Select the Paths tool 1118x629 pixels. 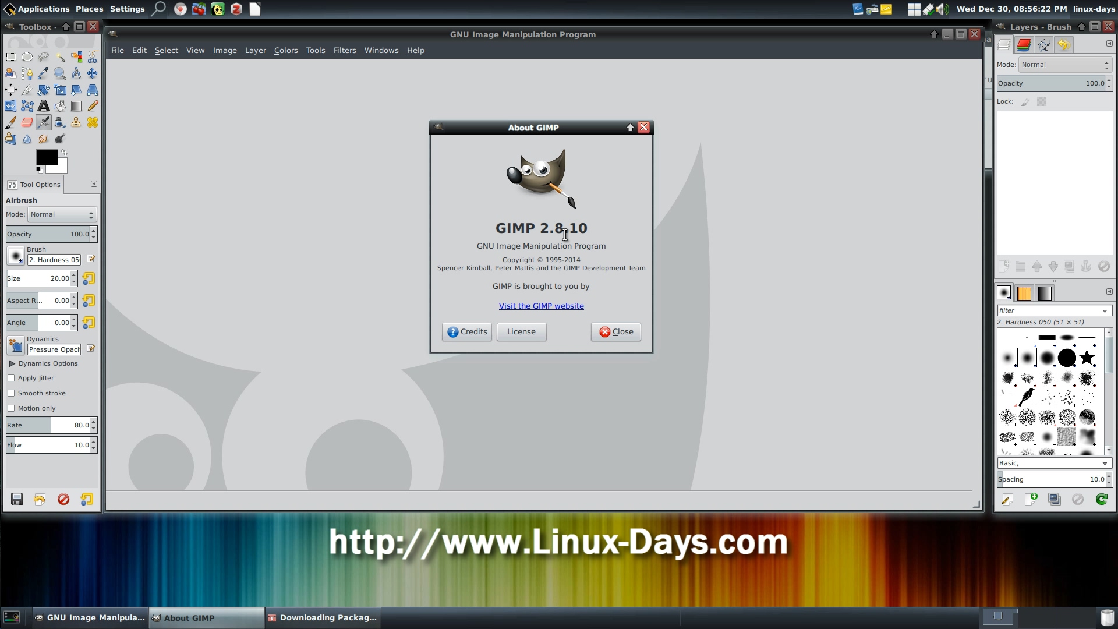(27, 73)
